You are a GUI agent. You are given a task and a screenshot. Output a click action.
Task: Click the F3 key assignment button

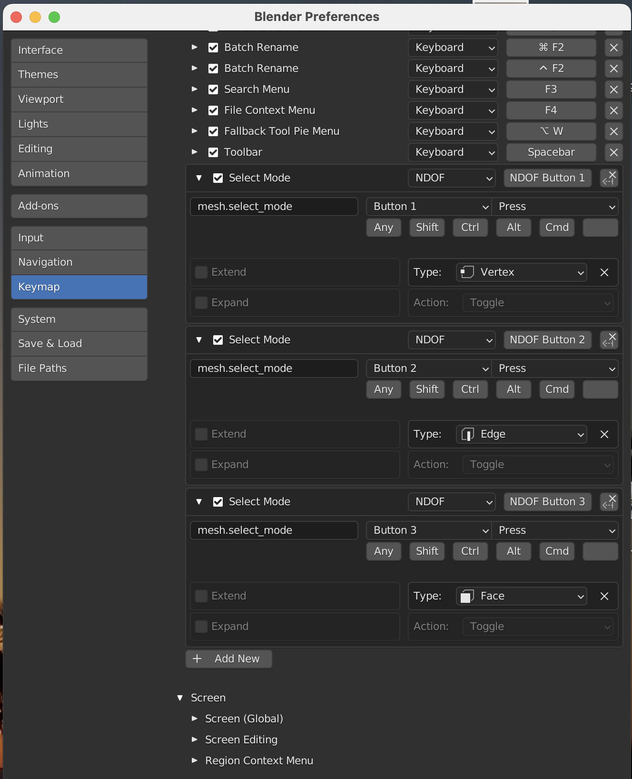point(551,90)
